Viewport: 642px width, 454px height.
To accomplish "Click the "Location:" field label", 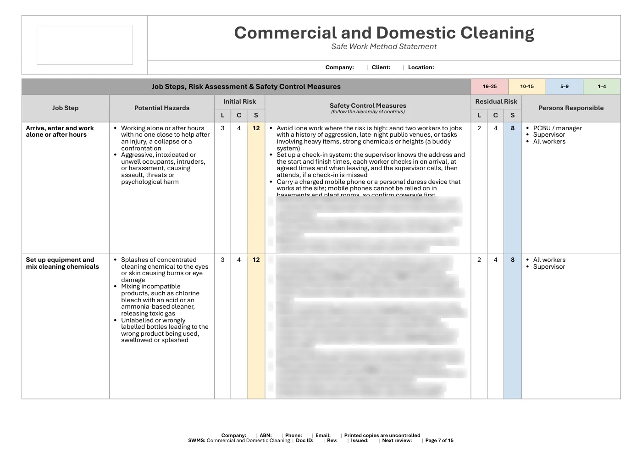I will (421, 67).
